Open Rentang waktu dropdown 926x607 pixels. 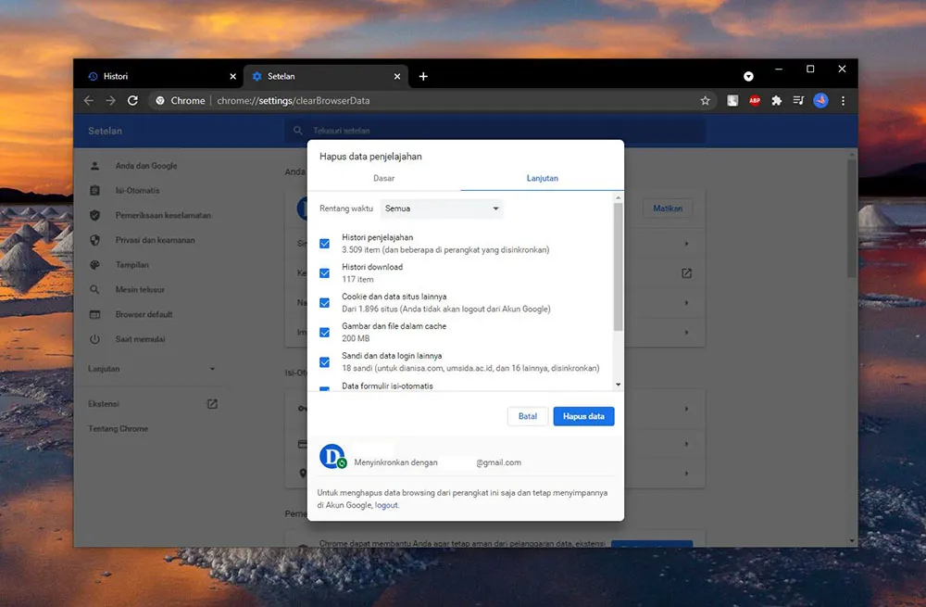point(442,209)
